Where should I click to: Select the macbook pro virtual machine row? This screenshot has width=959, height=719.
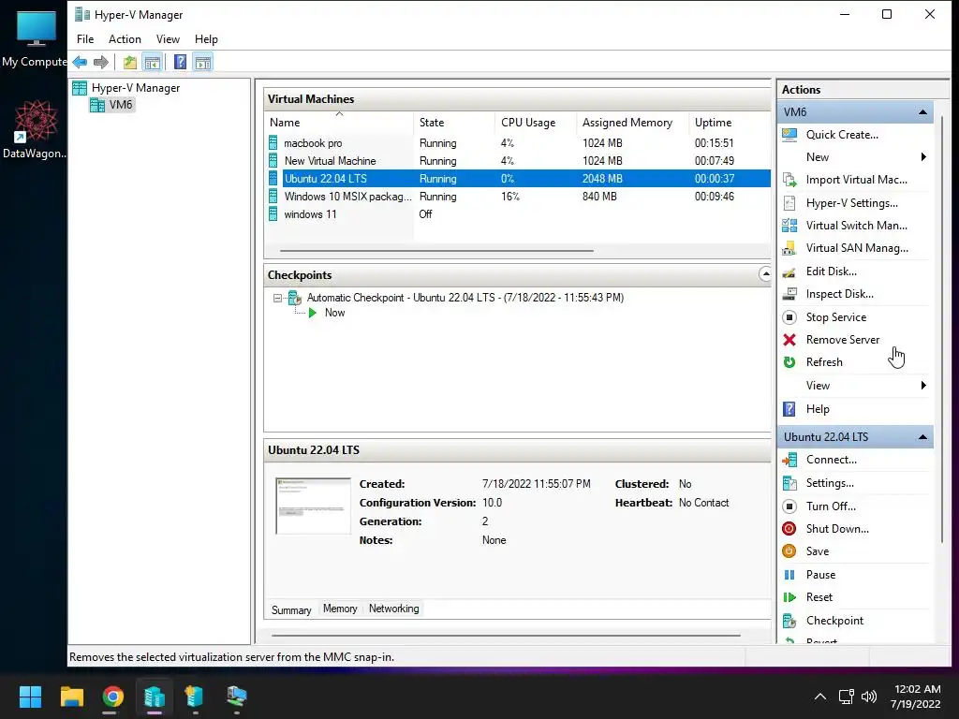(517, 143)
